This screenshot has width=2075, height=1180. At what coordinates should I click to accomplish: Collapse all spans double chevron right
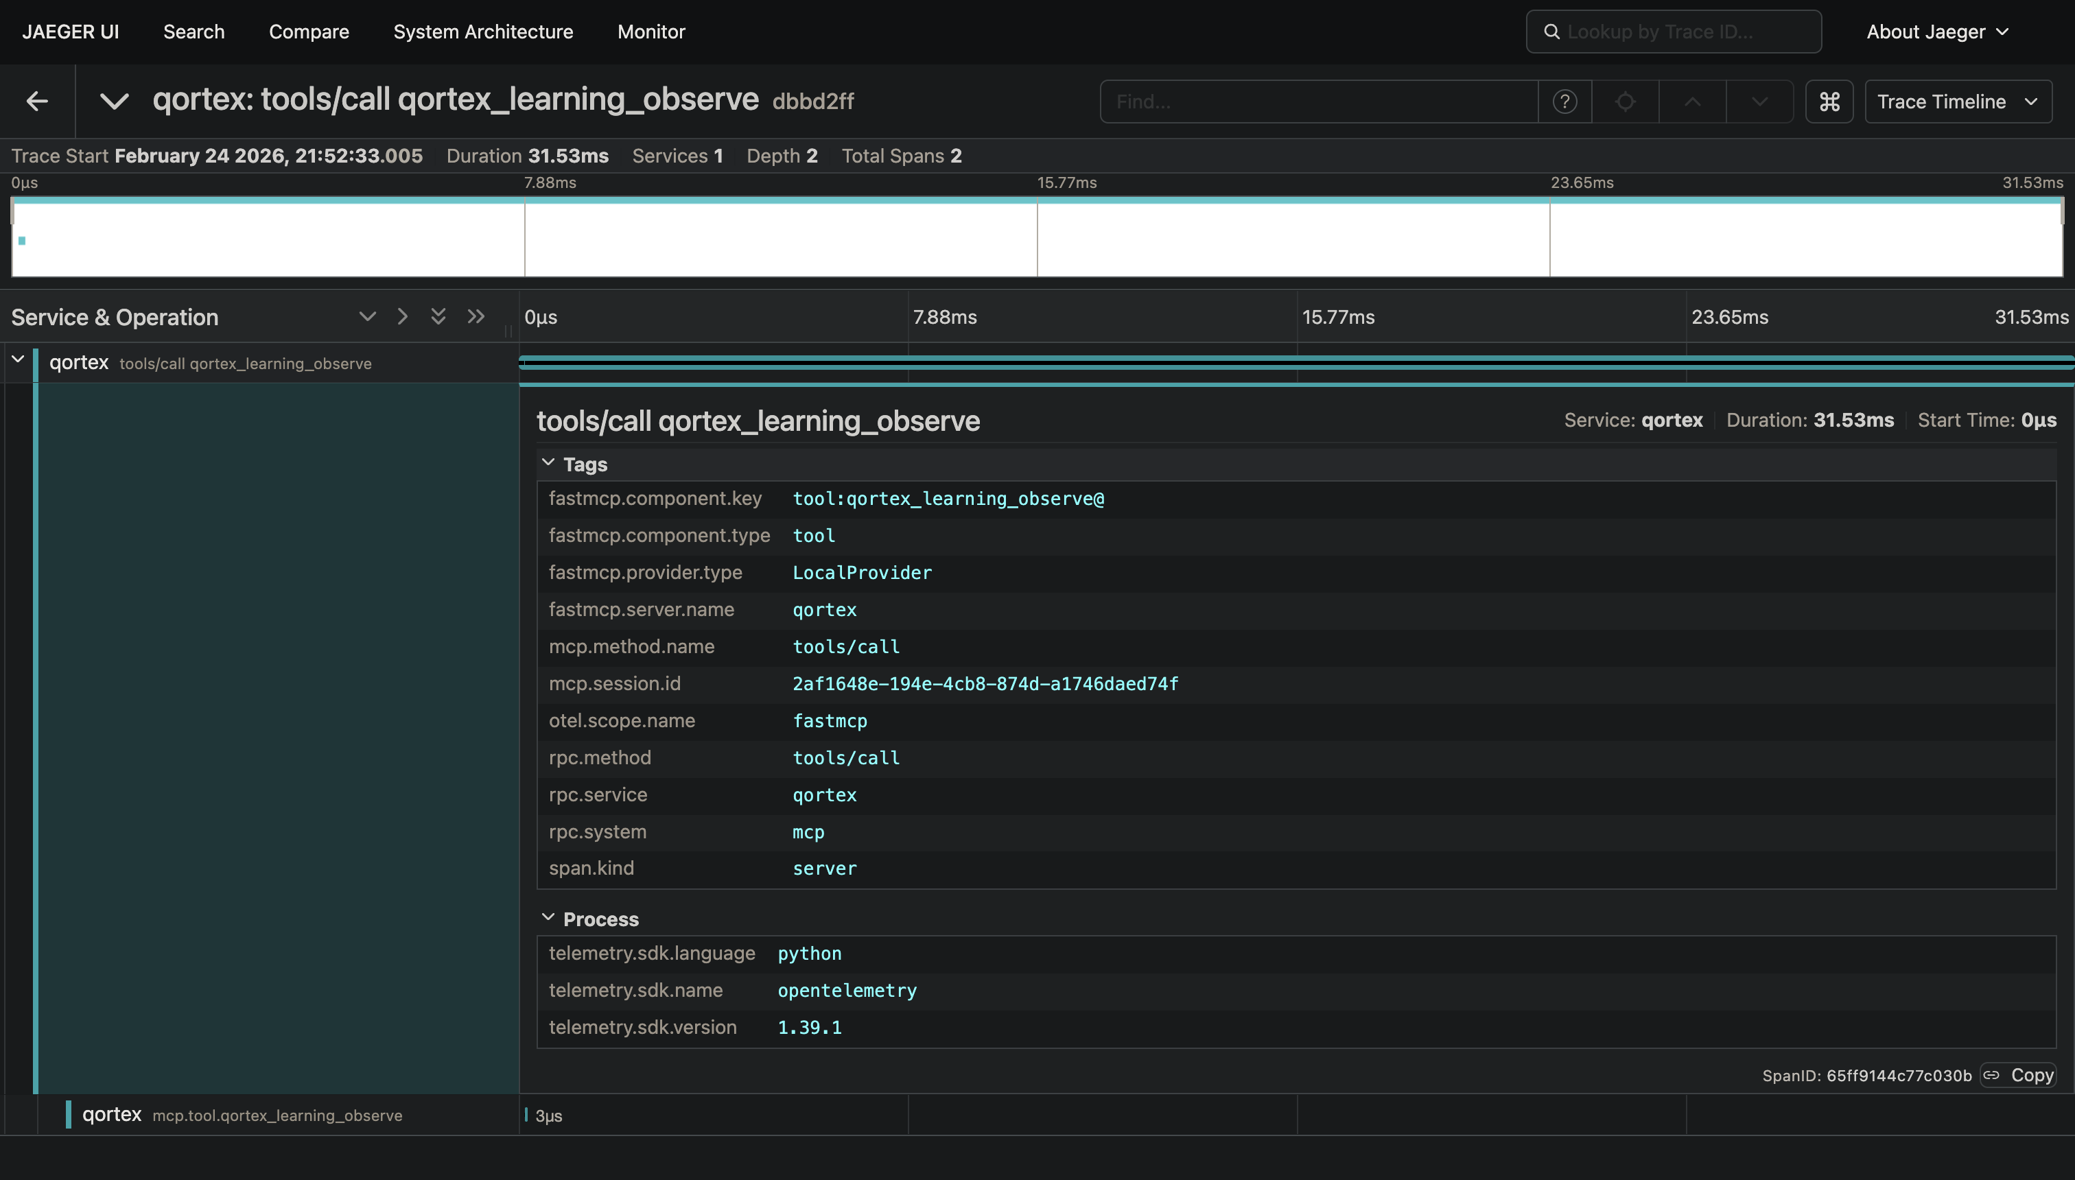click(476, 316)
